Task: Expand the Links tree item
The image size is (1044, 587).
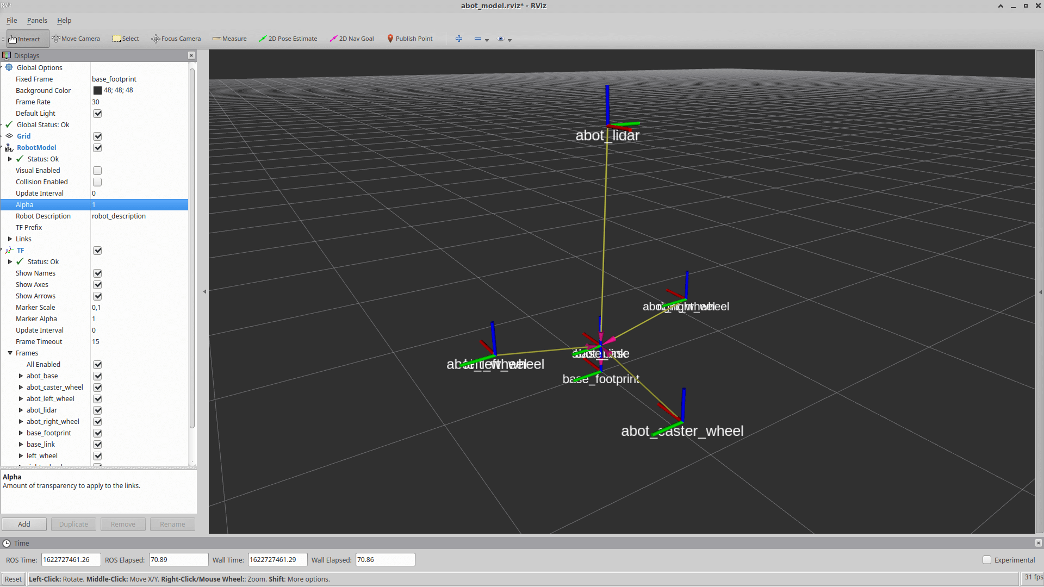Action: point(9,239)
